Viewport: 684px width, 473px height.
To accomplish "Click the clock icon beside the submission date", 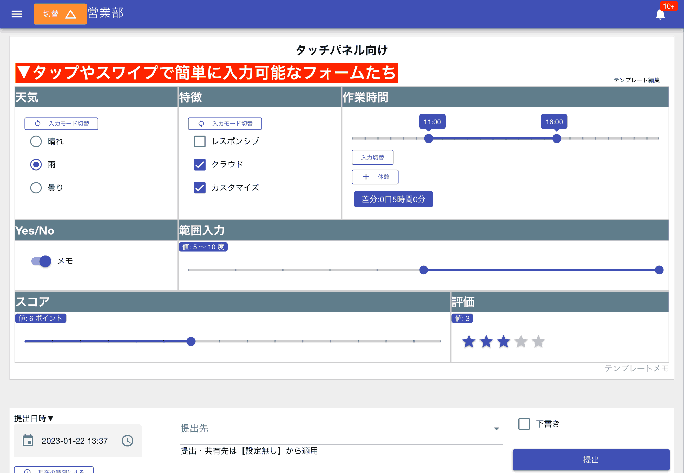I will (x=127, y=441).
